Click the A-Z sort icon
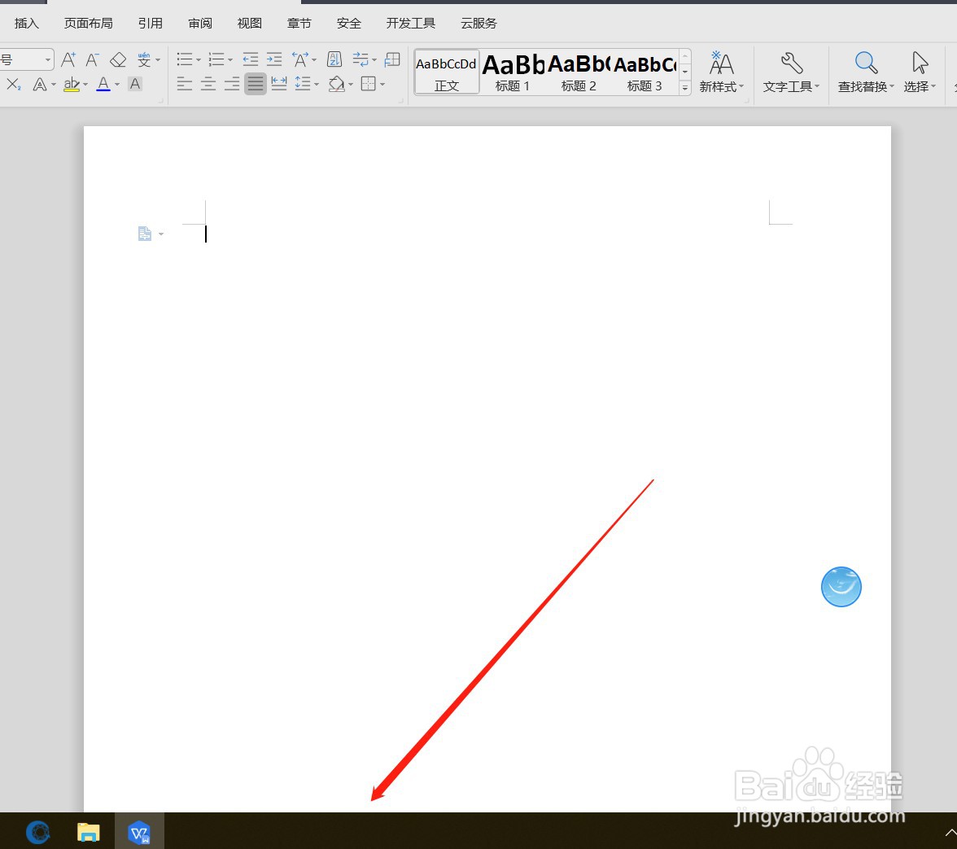 pos(334,59)
